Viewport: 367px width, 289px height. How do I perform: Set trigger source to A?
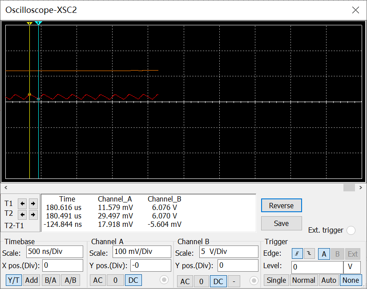[324, 254]
